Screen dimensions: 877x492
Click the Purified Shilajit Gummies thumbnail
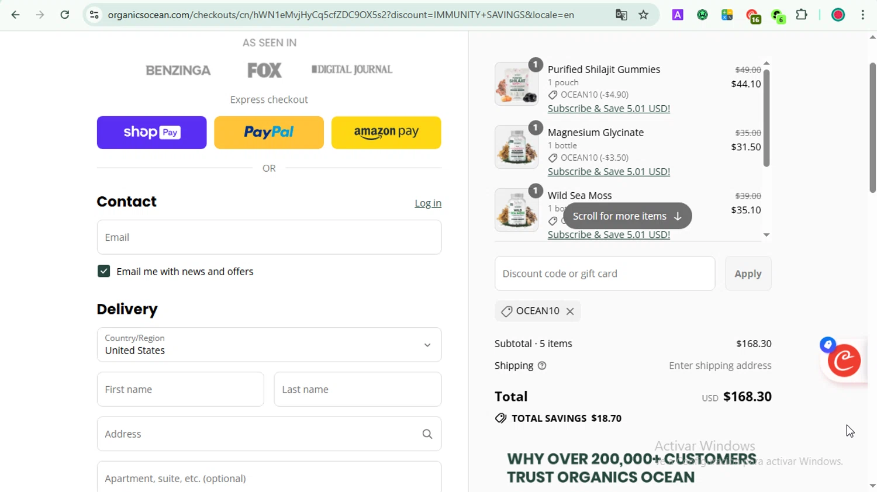tap(516, 84)
